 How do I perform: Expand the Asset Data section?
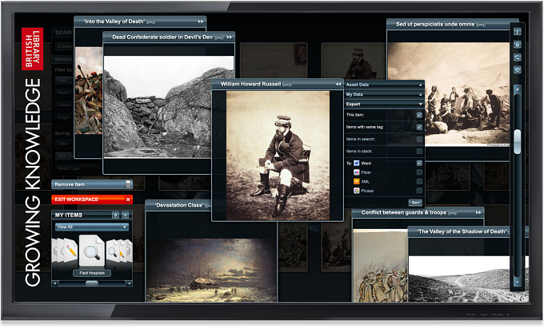point(384,85)
